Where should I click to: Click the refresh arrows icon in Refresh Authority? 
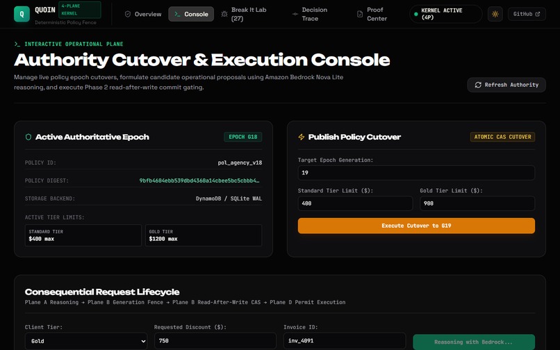tap(478, 85)
